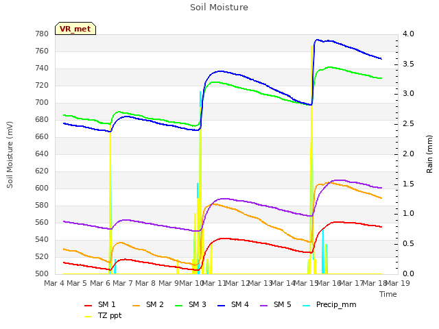
Task: Click the Soil Moisture chart title
Action: (x=219, y=8)
